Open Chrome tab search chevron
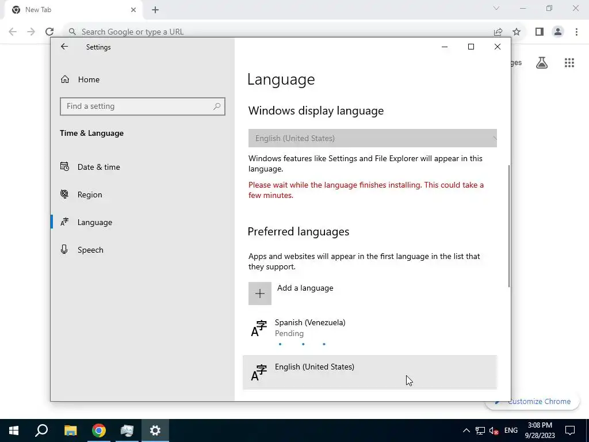This screenshot has width=589, height=442. point(496,8)
